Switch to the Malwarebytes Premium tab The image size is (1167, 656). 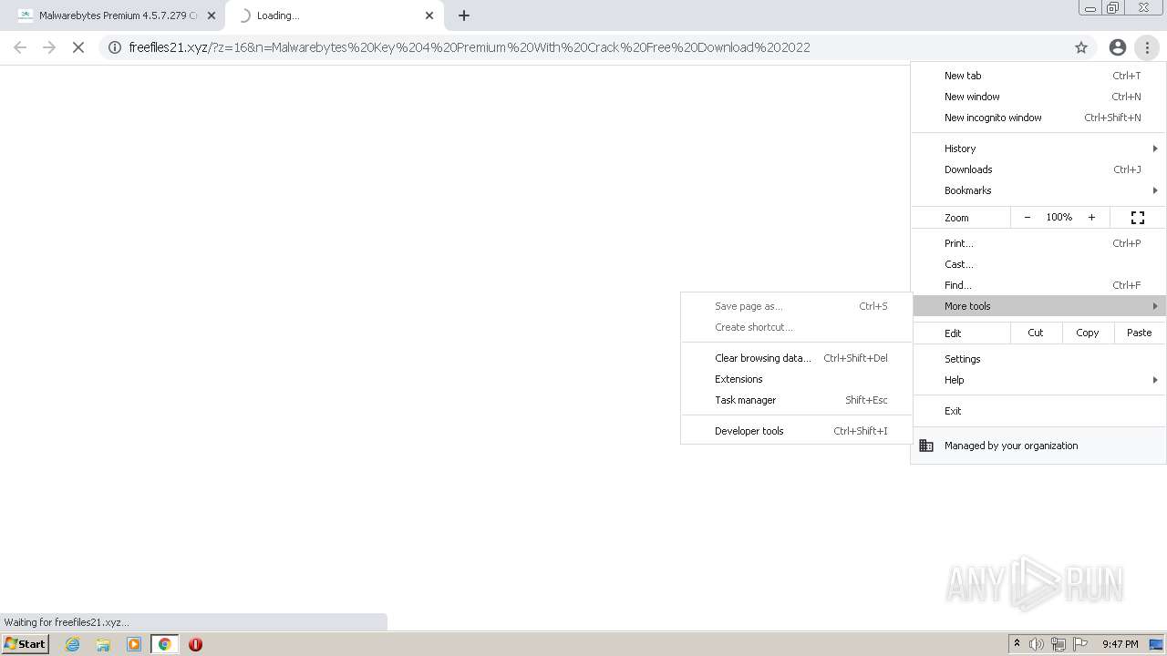click(115, 15)
